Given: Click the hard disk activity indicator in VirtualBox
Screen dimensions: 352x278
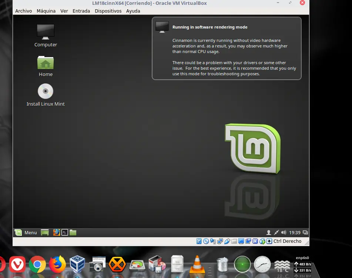Looking at the screenshot, I should (199, 241).
